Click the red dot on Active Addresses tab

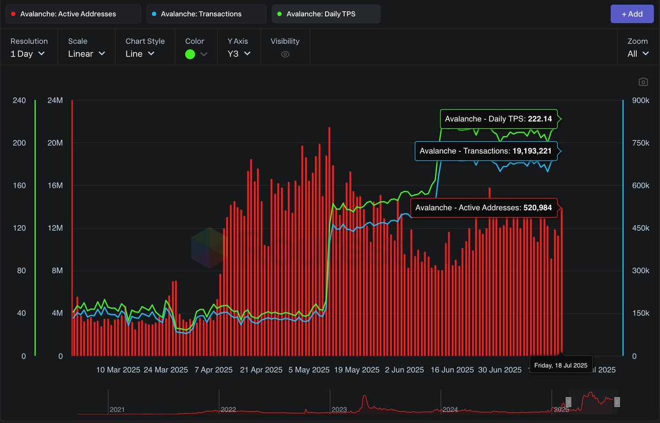[13, 14]
